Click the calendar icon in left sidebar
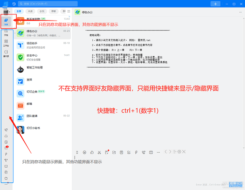 6,142
